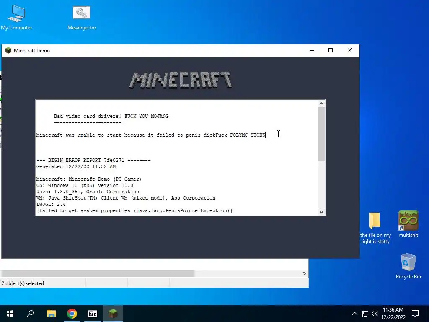Click the '2 object(s) selected' status text
This screenshot has width=429, height=322.
tap(23, 283)
